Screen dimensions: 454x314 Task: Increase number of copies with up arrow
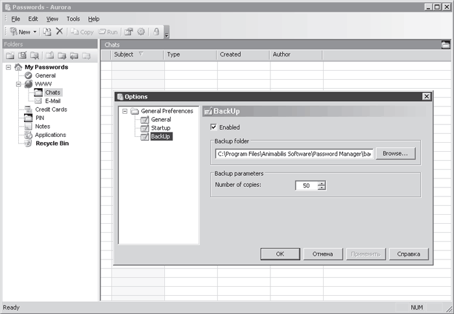322,184
